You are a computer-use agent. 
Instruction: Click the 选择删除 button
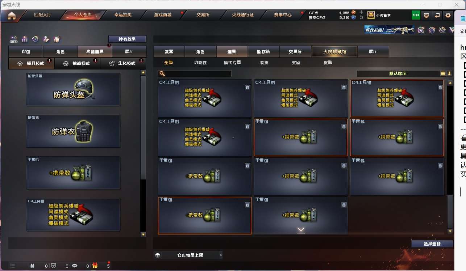(x=432, y=244)
